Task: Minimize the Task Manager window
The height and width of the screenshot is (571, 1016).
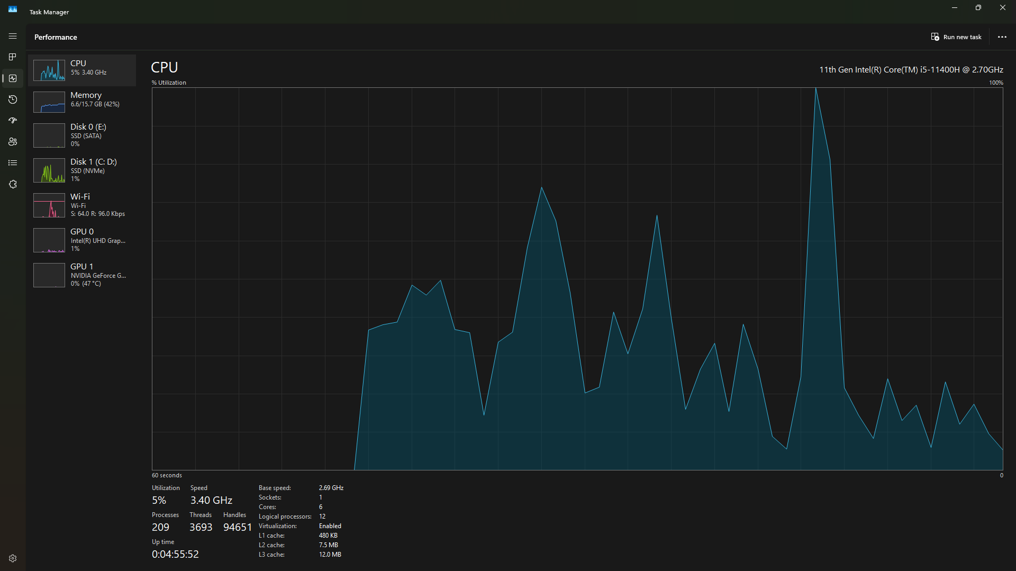Action: pyautogui.click(x=955, y=8)
